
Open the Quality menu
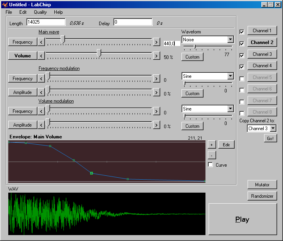[x=40, y=12]
